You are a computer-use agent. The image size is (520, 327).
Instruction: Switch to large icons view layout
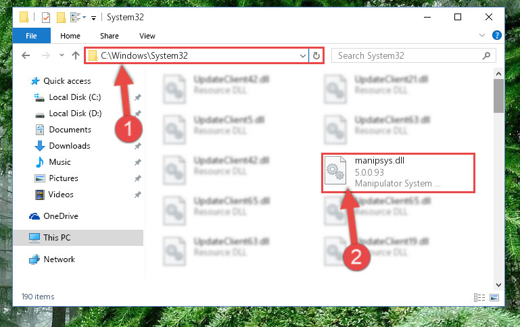coord(494,297)
